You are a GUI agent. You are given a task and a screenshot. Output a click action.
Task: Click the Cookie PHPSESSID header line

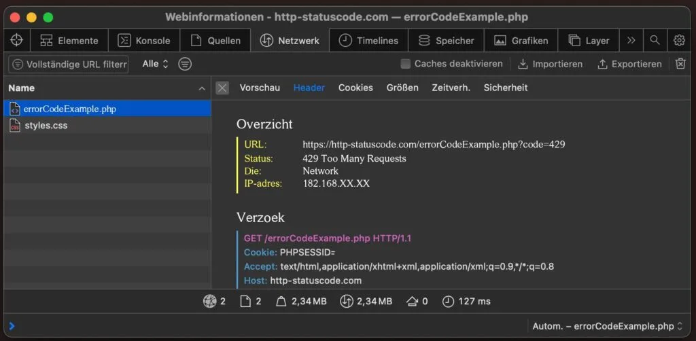[x=290, y=252]
